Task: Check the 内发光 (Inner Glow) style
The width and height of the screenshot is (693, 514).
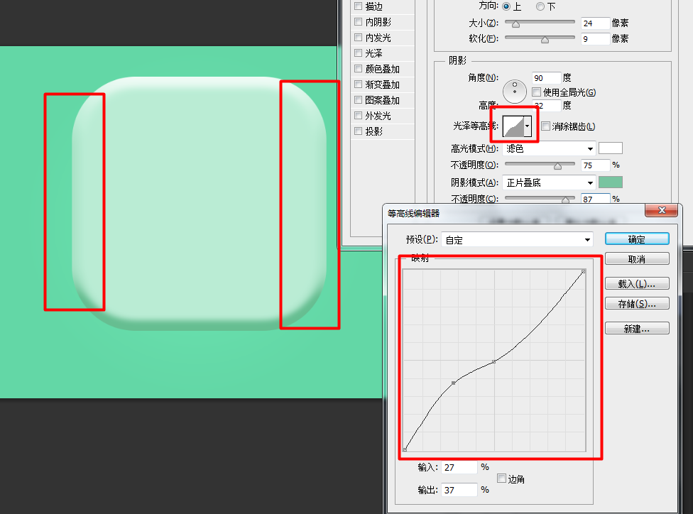Action: tap(357, 37)
